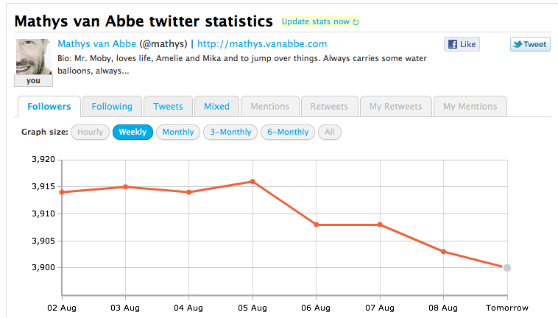Select the Hourly graph size

[x=90, y=132]
